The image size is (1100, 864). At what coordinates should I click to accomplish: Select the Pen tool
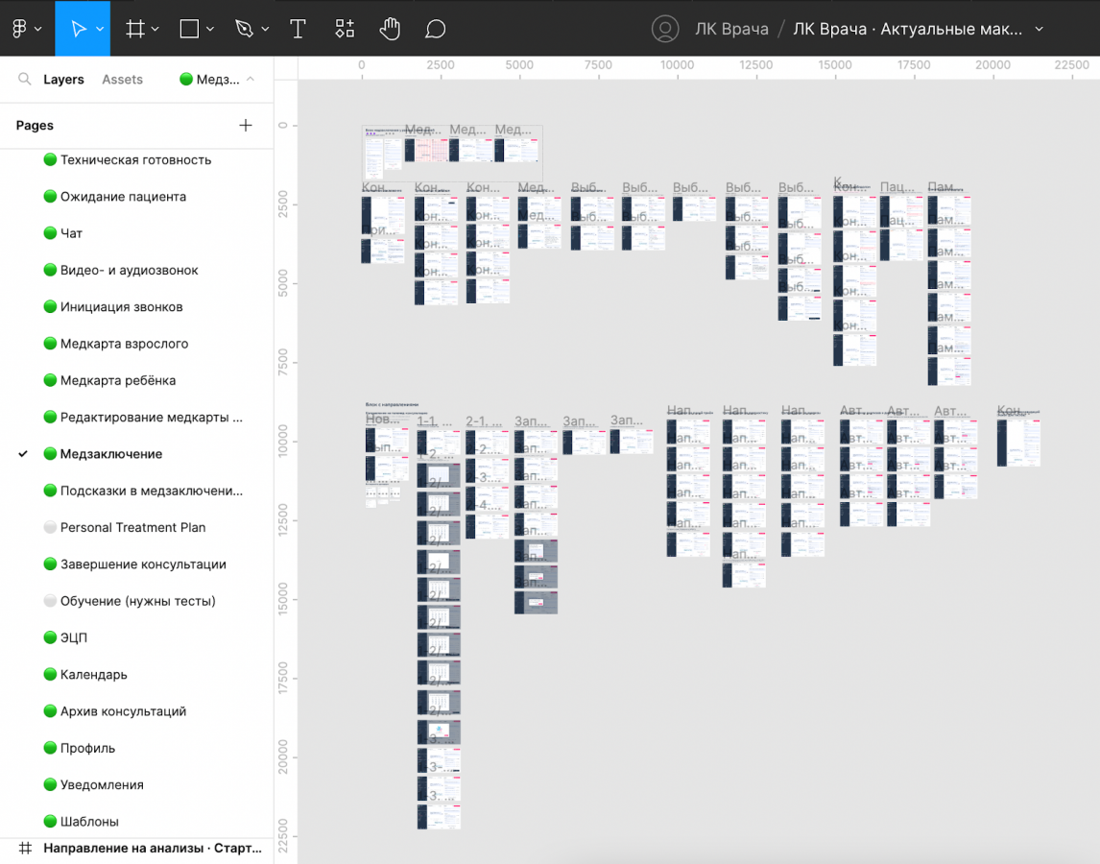click(x=245, y=29)
